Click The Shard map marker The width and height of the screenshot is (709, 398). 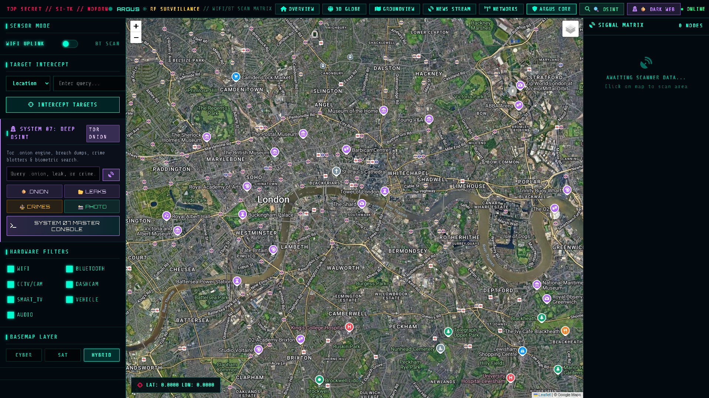point(362,203)
